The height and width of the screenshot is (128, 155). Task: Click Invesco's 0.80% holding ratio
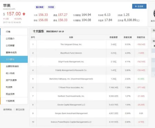(x=128, y=122)
